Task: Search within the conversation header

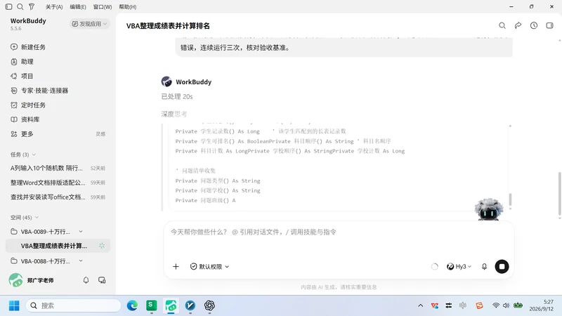Action: pos(502,25)
